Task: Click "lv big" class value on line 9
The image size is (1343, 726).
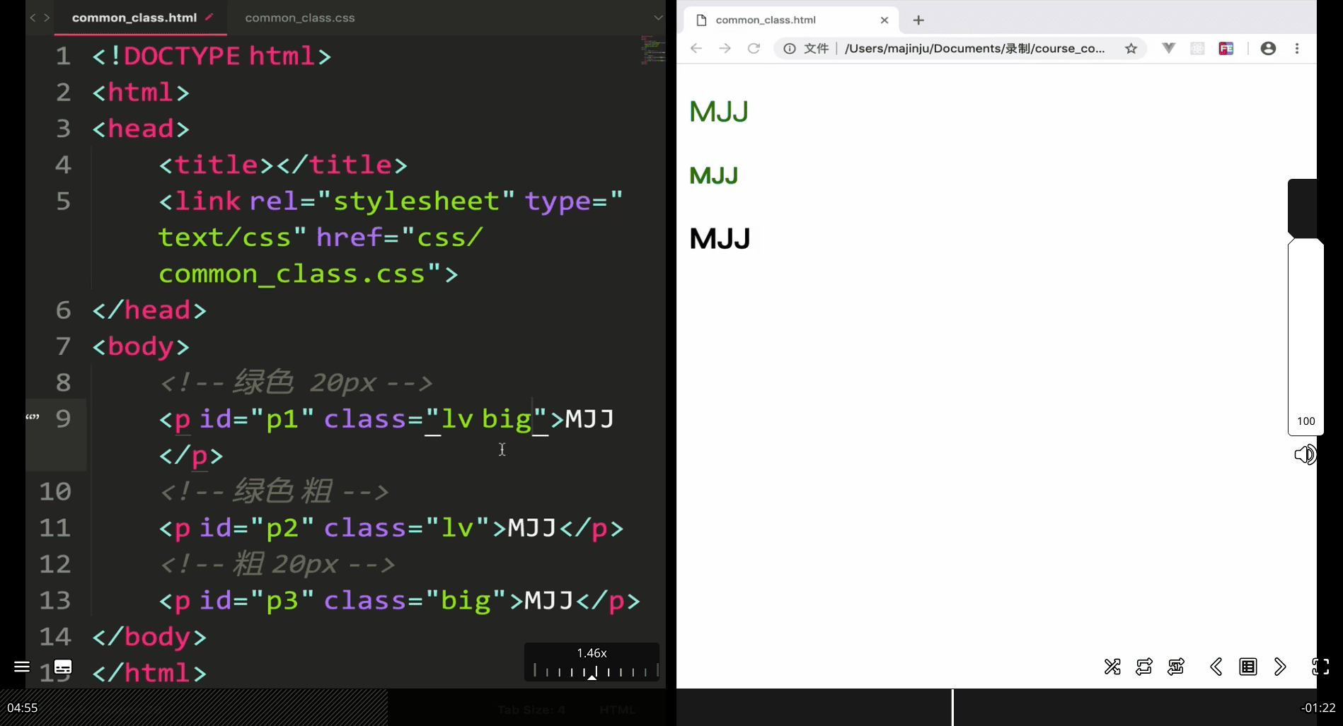Action: tap(485, 418)
